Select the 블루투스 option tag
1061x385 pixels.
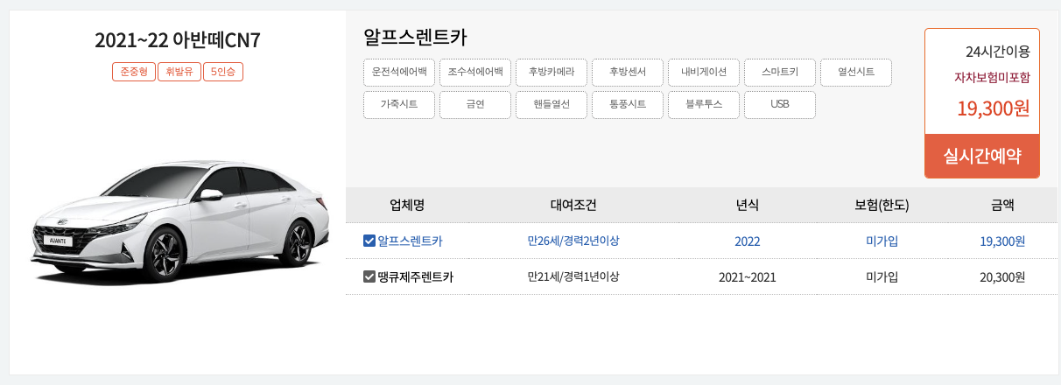point(704,104)
